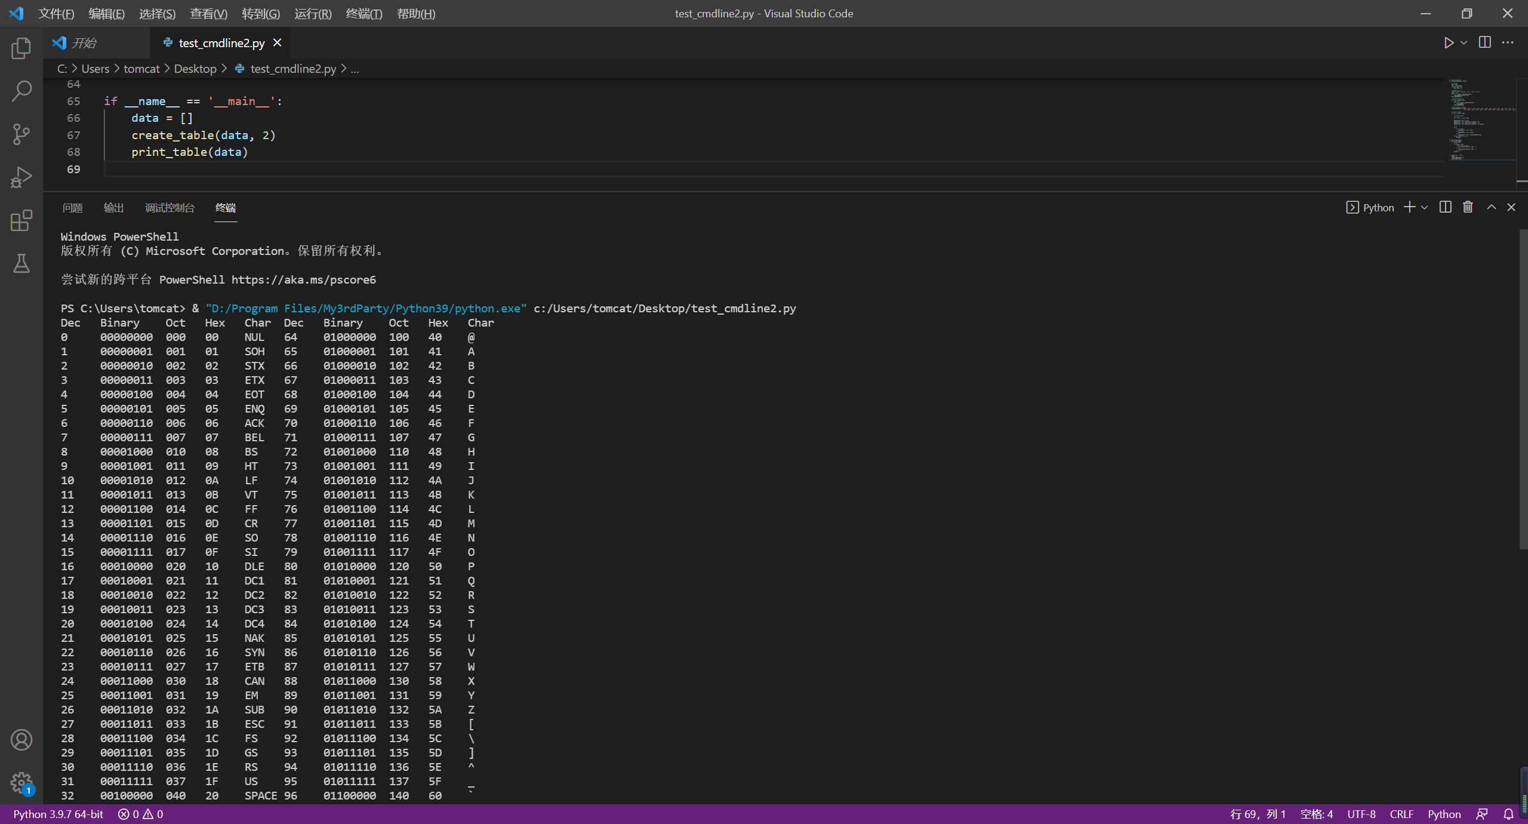The height and width of the screenshot is (824, 1528).
Task: Kill terminal with trash can icon
Action: coord(1468,207)
